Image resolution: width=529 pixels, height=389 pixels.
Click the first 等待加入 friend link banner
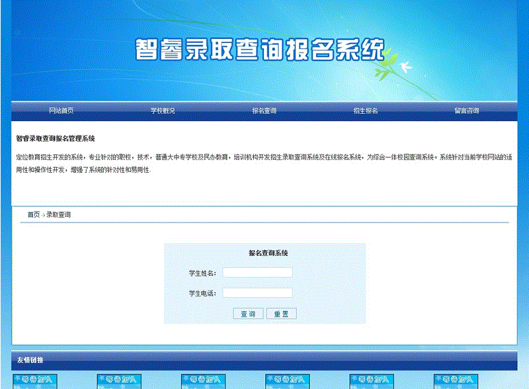coord(36,381)
